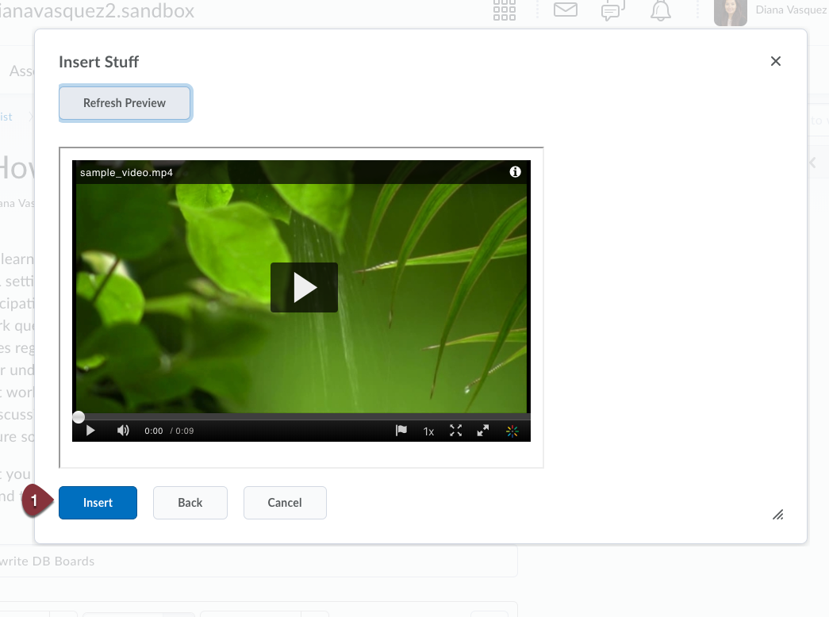The height and width of the screenshot is (617, 829).
Task: Click the video seek bar handle
Action: point(79,416)
